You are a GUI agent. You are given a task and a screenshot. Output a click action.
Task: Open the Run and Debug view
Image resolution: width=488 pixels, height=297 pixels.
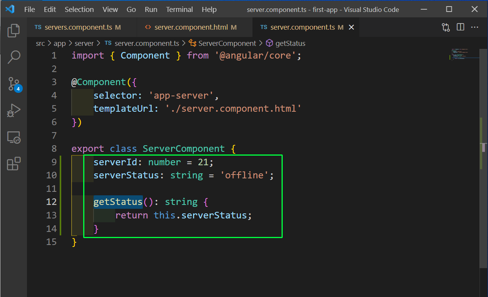[x=13, y=111]
